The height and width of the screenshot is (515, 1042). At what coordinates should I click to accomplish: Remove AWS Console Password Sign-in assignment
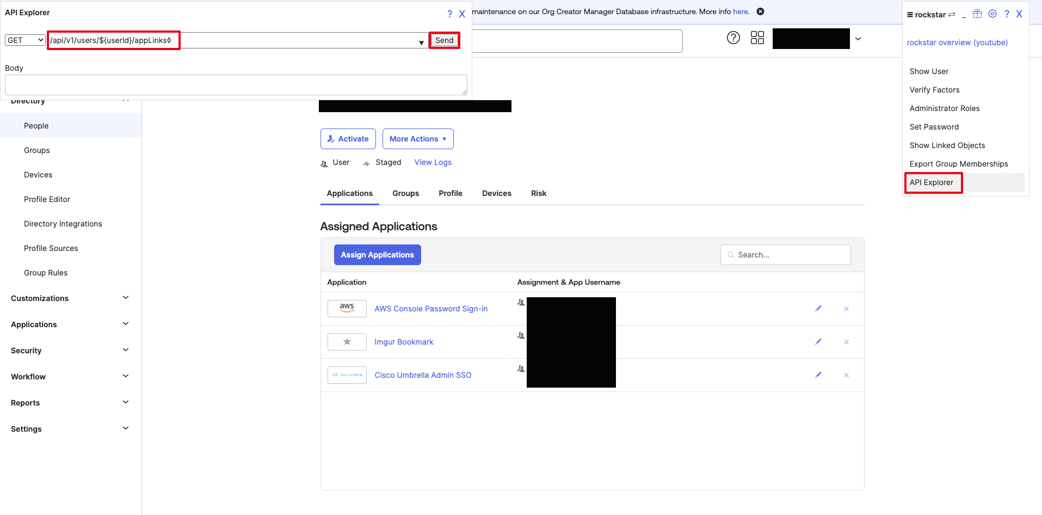pos(846,309)
